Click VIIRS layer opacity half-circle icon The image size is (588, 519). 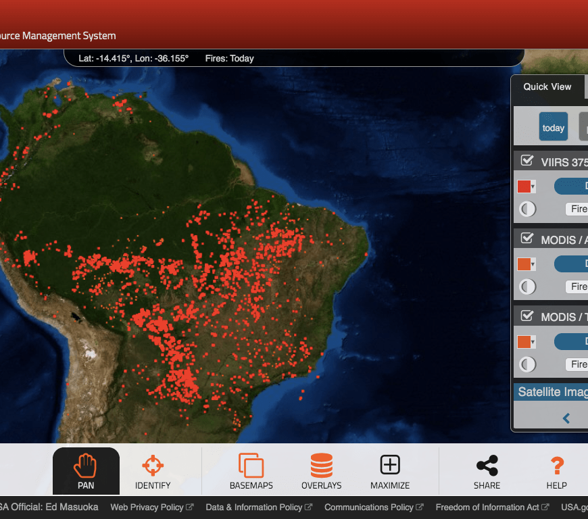click(527, 209)
